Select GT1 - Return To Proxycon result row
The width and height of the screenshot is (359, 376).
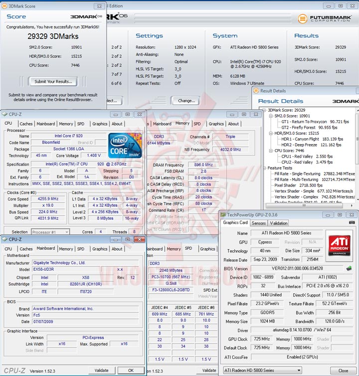click(x=315, y=122)
